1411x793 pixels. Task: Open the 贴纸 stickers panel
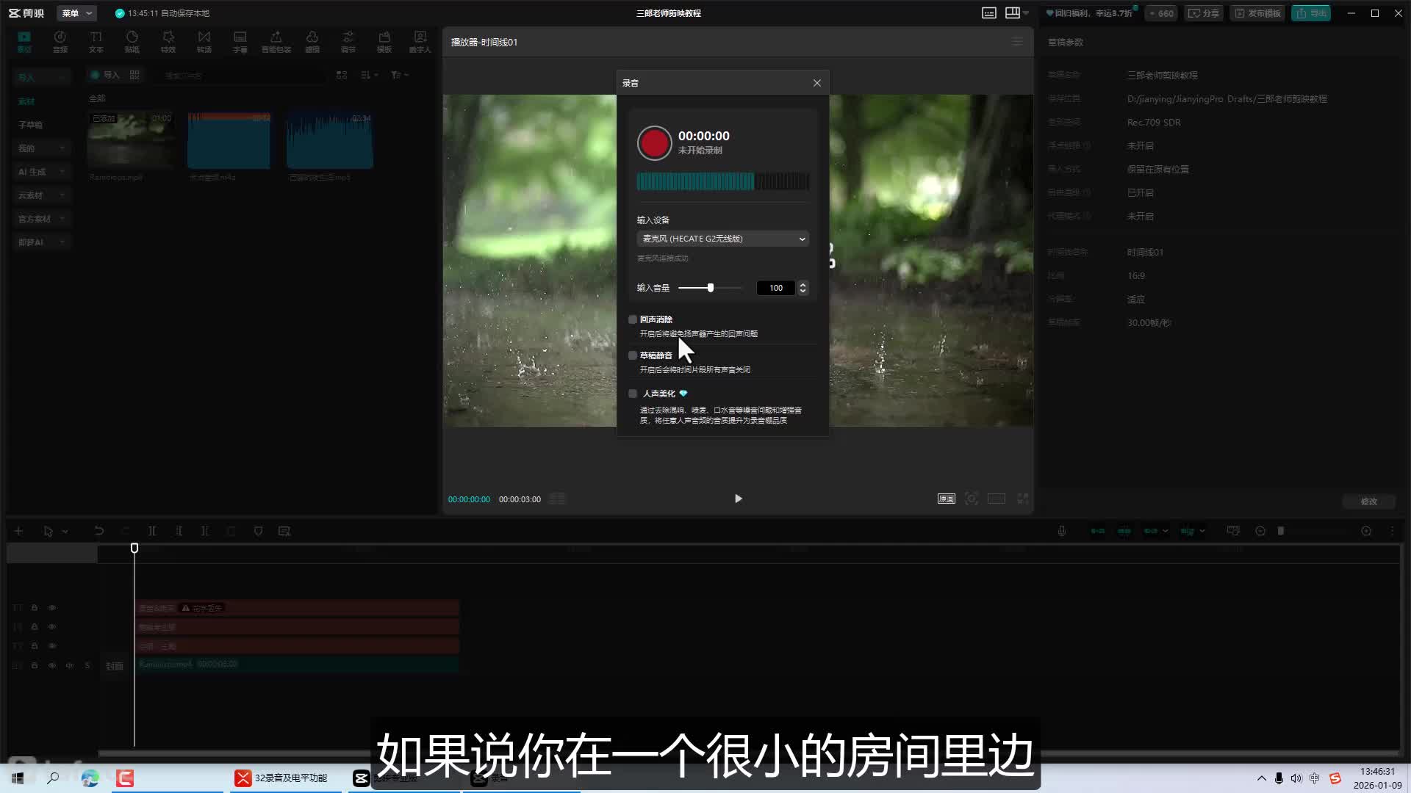tap(132, 42)
